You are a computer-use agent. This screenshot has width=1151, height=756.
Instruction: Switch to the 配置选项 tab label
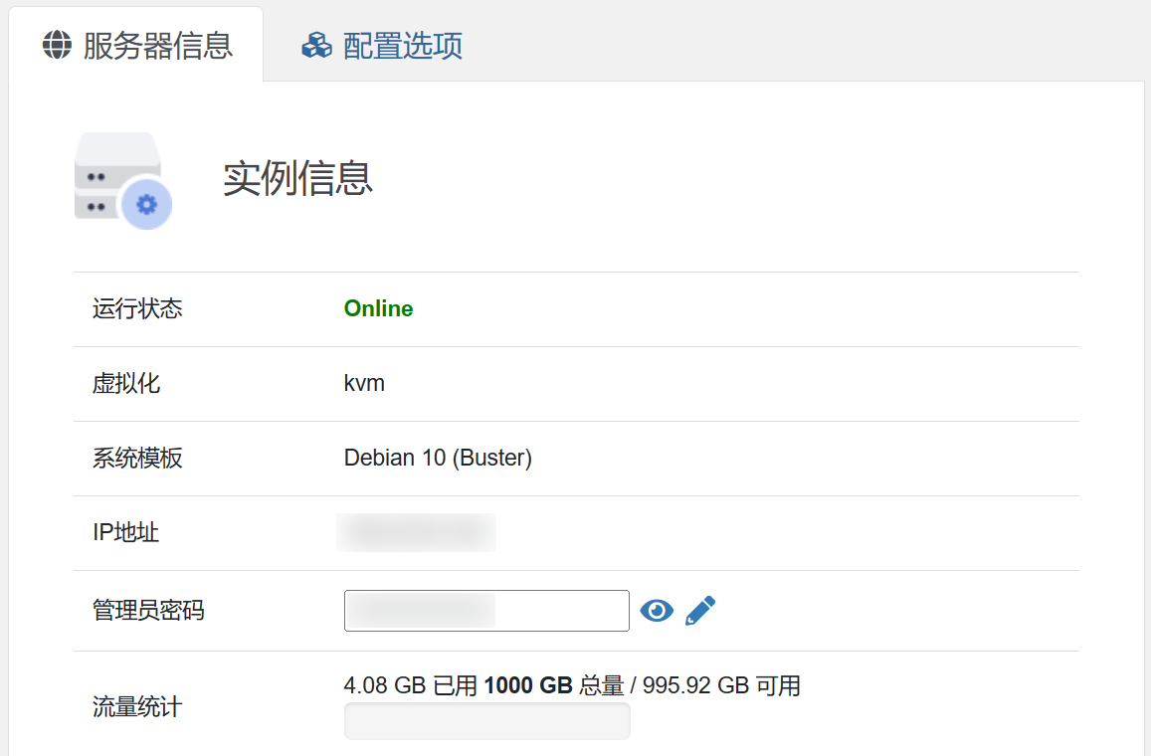pyautogui.click(x=402, y=46)
